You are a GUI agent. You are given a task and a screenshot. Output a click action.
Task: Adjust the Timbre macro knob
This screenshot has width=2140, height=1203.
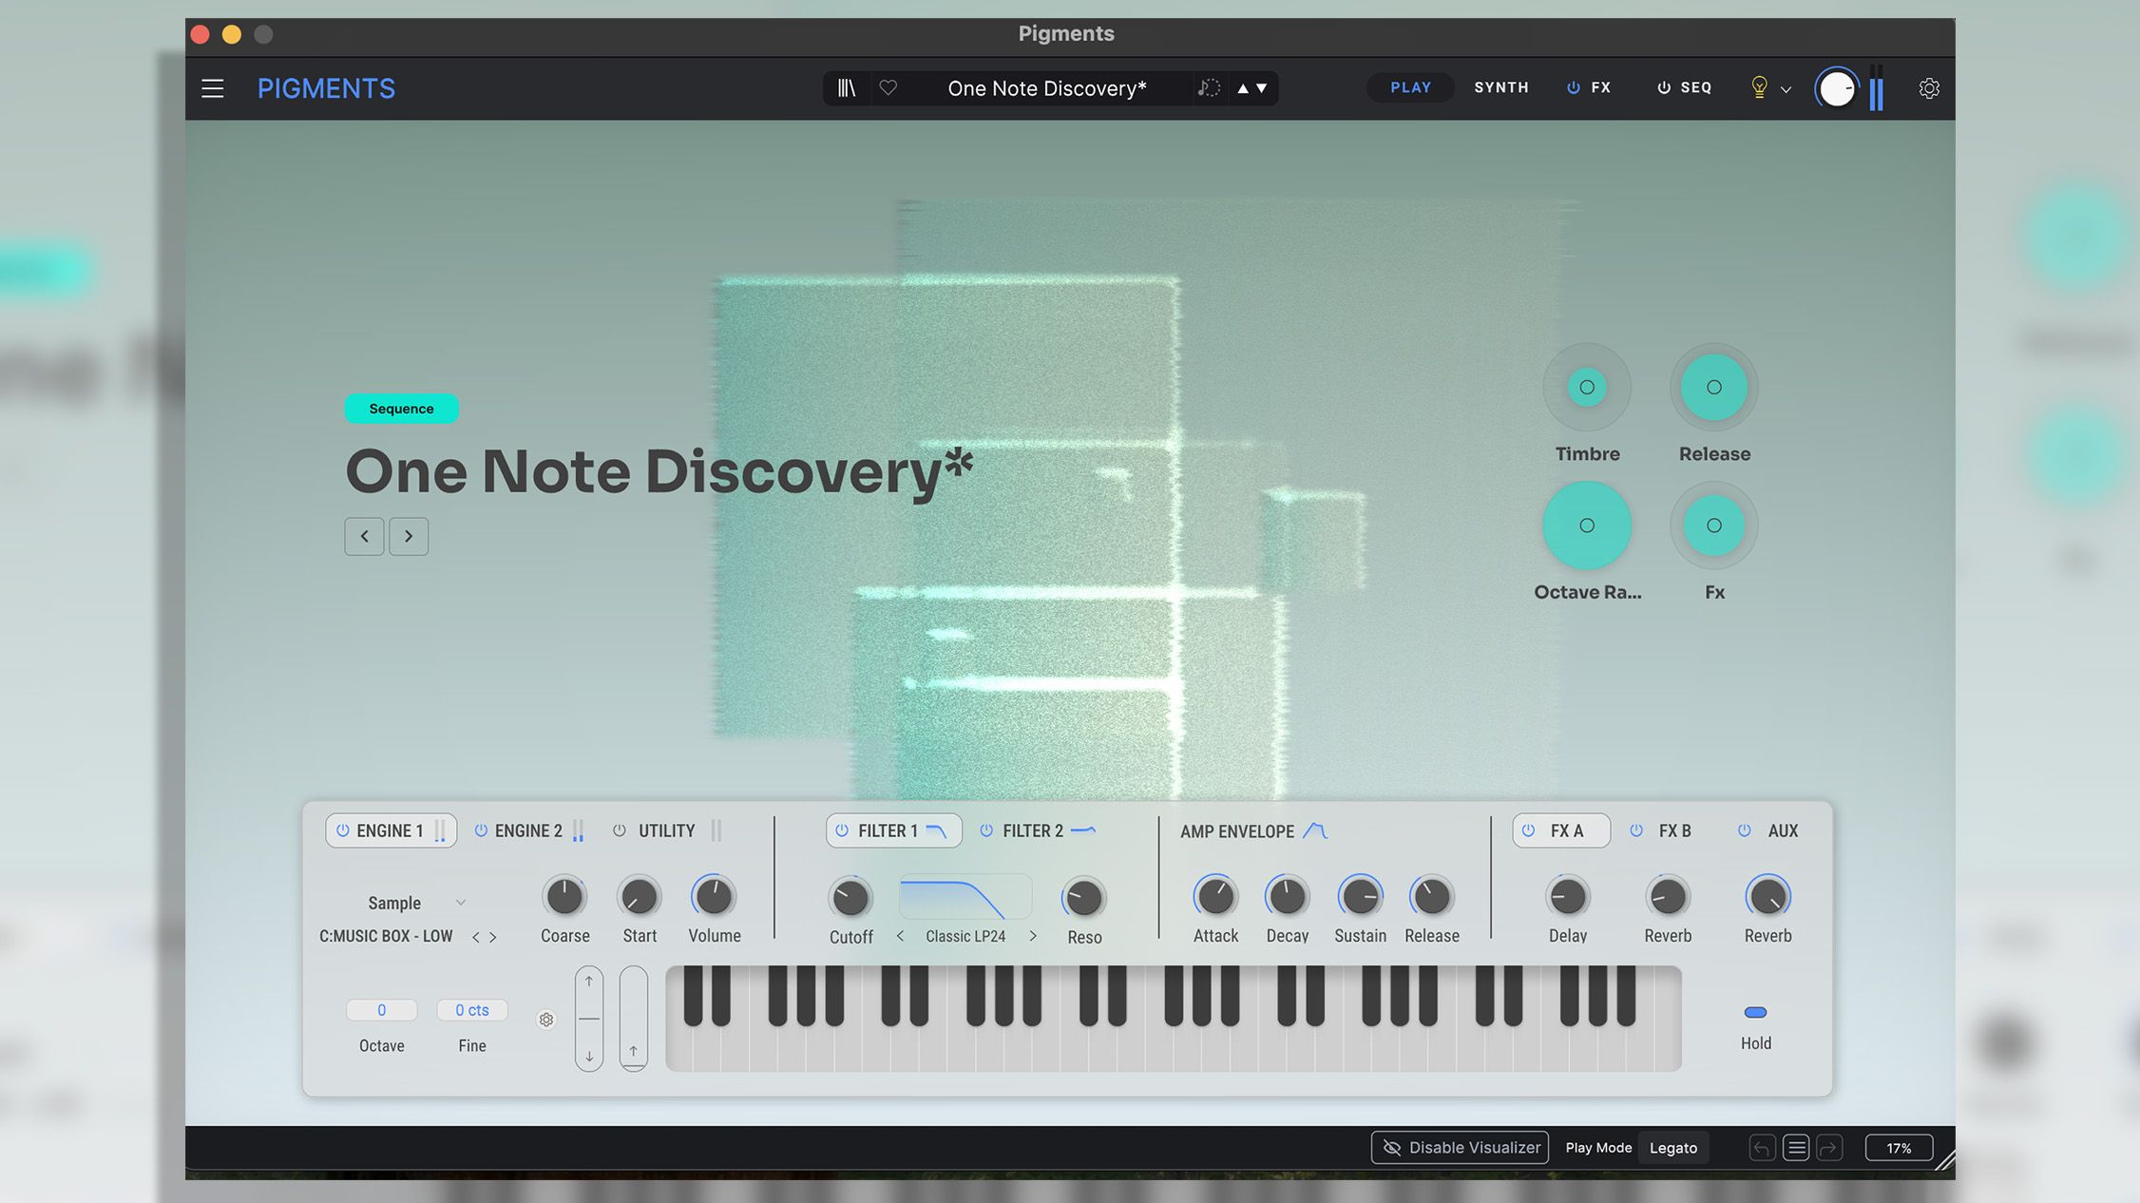1586,386
